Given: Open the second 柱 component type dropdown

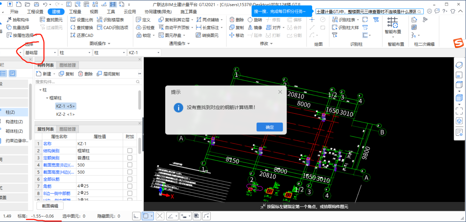Looking at the screenshot, I should (x=110, y=53).
